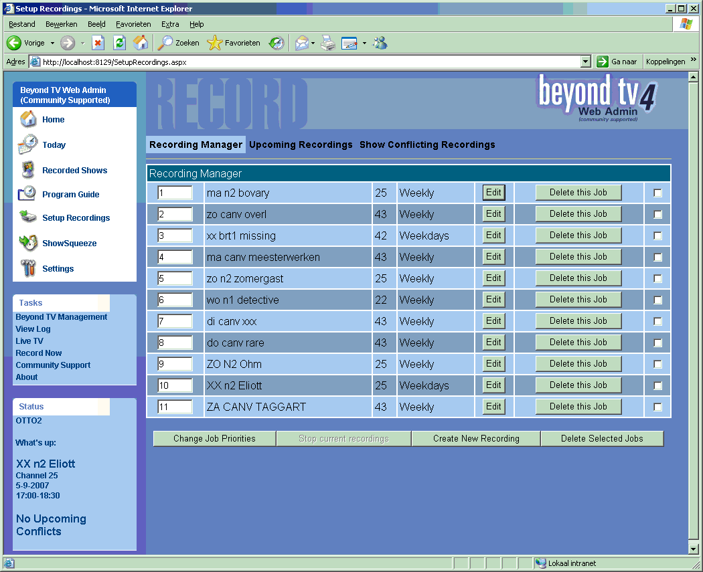Click the Back arrow icon in toolbar

[x=14, y=43]
